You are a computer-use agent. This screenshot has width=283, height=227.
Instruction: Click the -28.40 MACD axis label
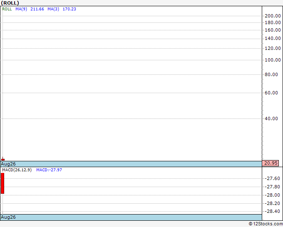coord(273,211)
